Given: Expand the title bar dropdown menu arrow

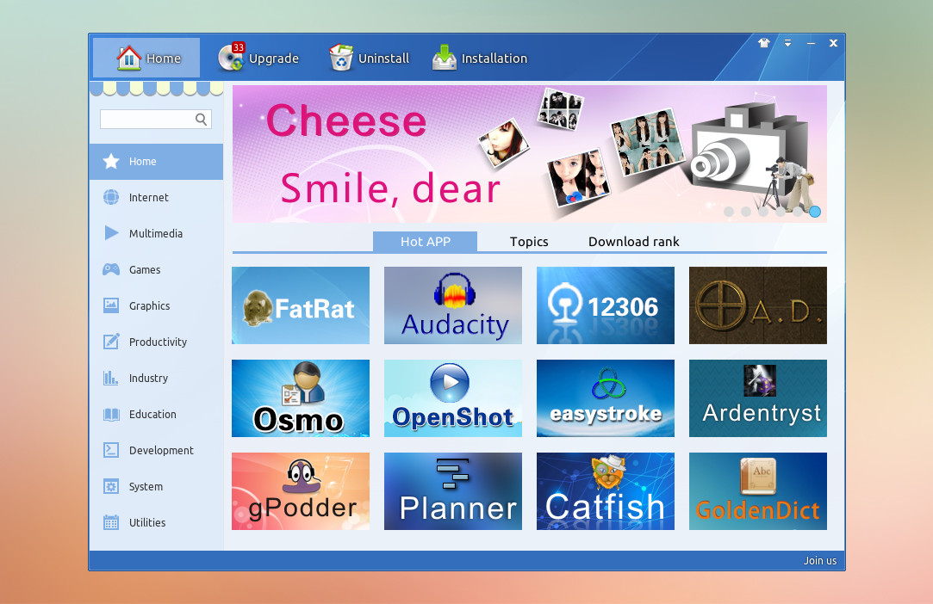Looking at the screenshot, I should (787, 43).
